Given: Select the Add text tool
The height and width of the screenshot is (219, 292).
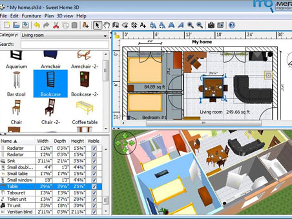Looking at the screenshot, I should coord(143,25).
